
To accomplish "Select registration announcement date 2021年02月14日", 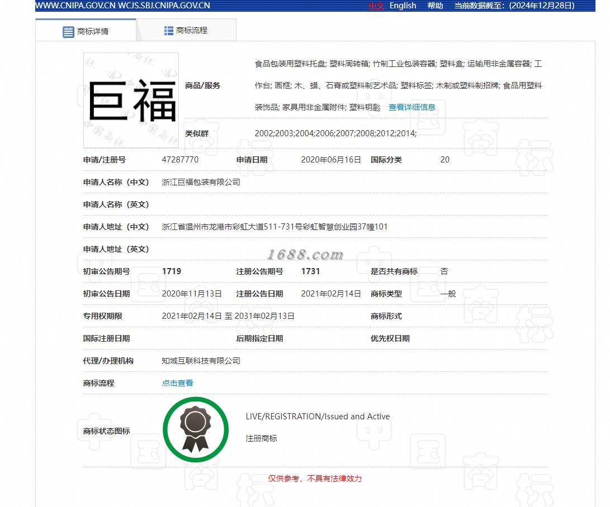I will (x=331, y=294).
